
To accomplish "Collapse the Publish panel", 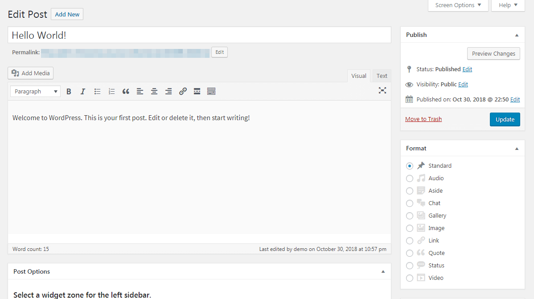I will (517, 35).
